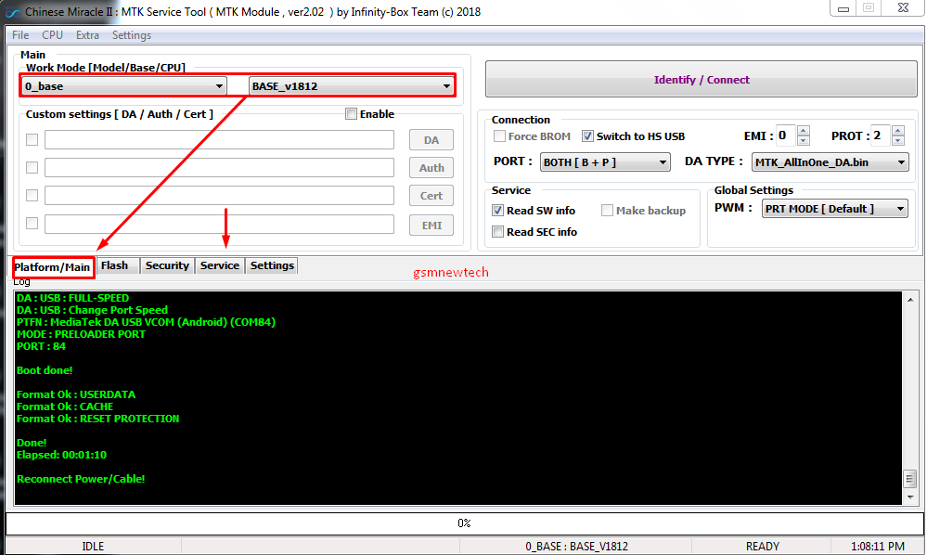927x555 pixels.
Task: Toggle the Force BROM checkbox
Action: [499, 136]
